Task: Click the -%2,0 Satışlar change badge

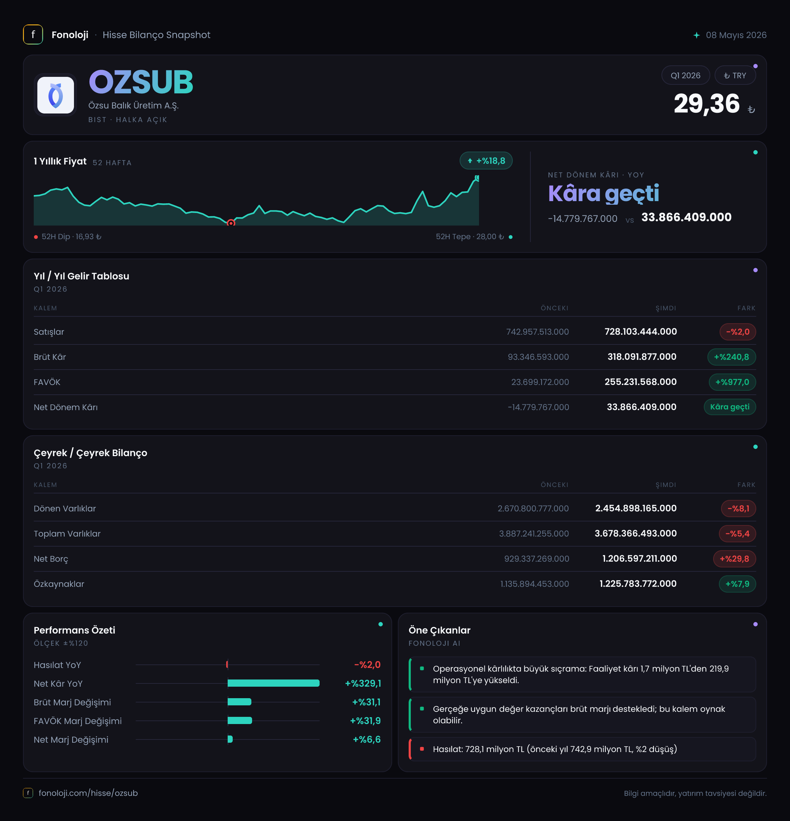Action: [x=738, y=332]
